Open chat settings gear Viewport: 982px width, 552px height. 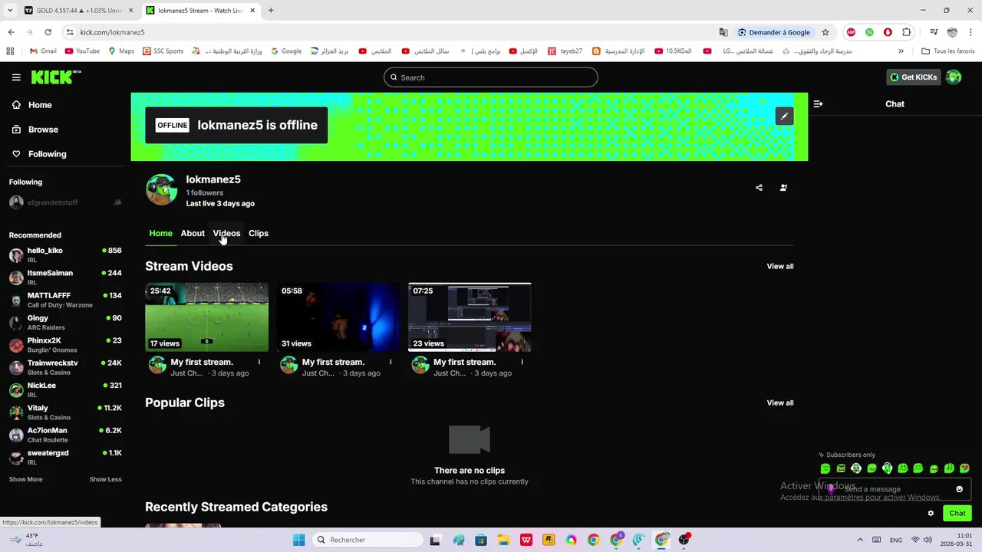pos(931,513)
